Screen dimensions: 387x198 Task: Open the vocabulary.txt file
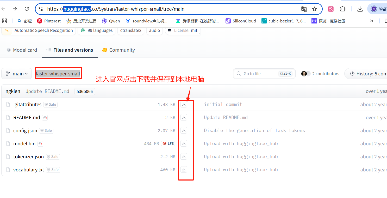click(29, 170)
